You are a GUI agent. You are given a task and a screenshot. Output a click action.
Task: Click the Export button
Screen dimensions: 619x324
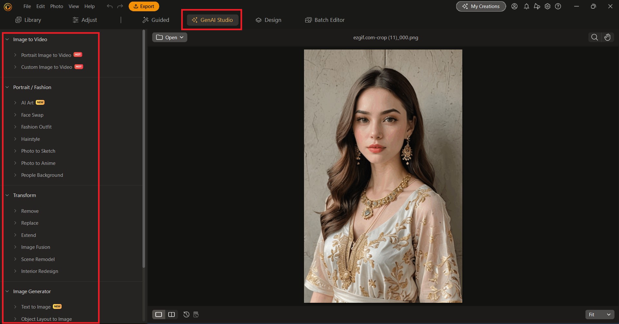144,6
